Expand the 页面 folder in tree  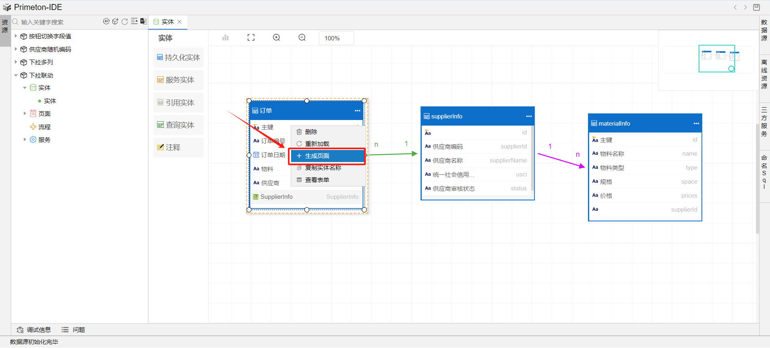[x=25, y=114]
